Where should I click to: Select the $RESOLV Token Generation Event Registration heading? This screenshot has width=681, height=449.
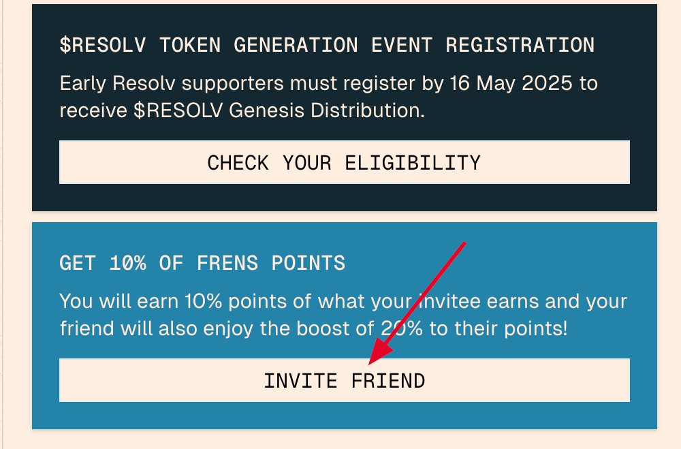(x=327, y=45)
